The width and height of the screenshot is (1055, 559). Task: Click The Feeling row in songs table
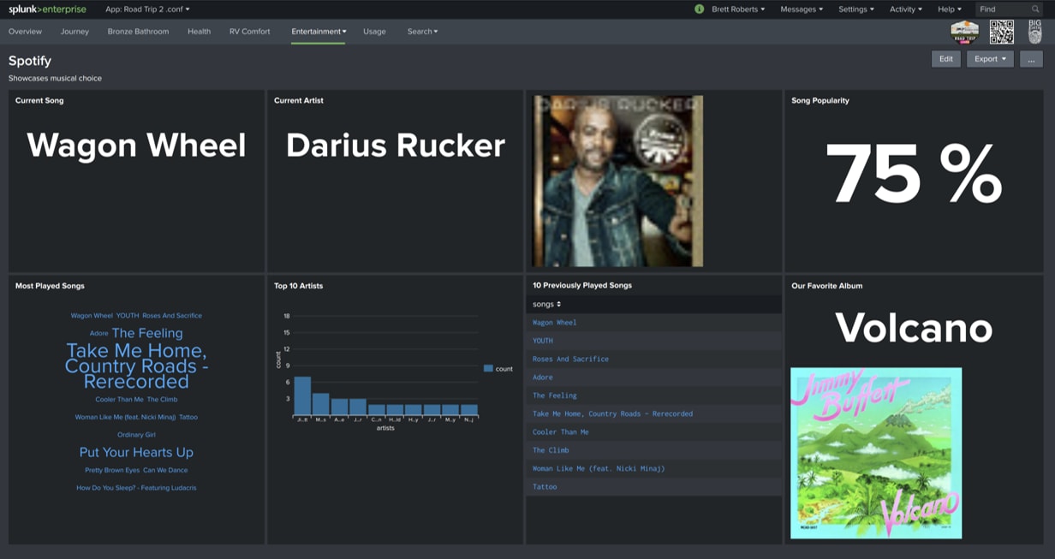653,395
